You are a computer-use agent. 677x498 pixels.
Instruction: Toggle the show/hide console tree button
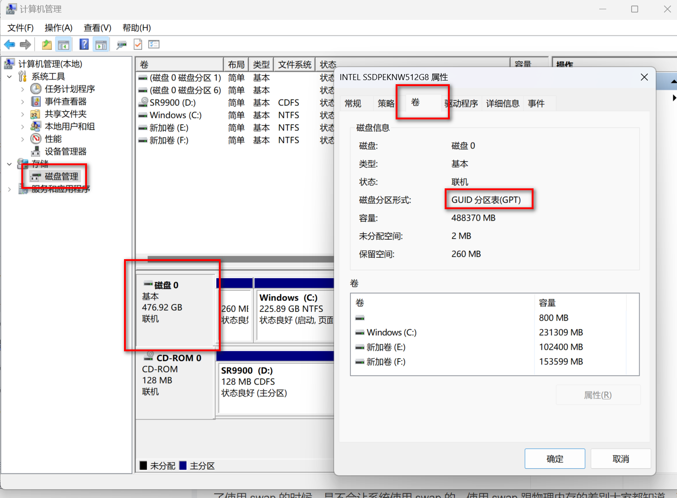point(63,44)
